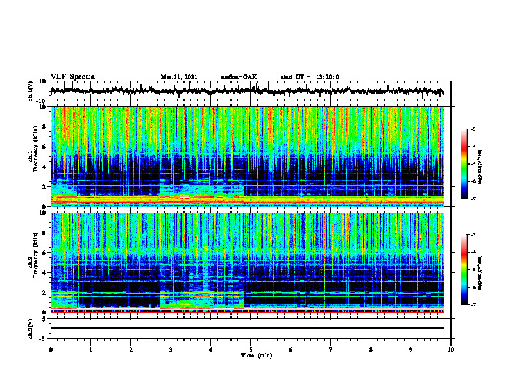The height and width of the screenshot is (392, 508).
Task: Click the "-3" label on ch.2 color scale
Action: point(473,235)
